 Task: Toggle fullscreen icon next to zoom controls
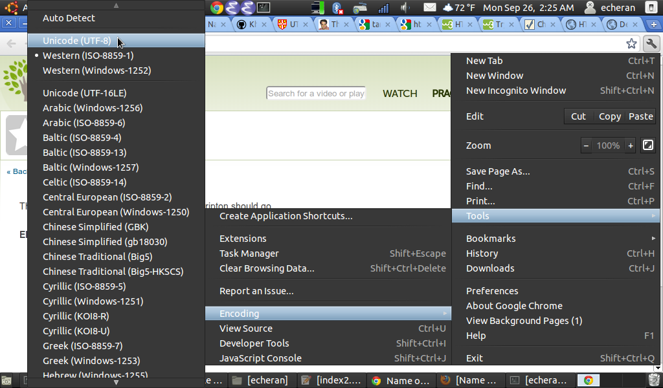pyautogui.click(x=647, y=145)
